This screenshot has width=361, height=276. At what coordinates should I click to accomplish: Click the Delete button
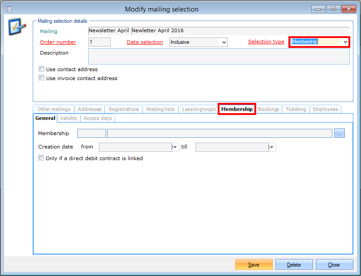click(294, 265)
